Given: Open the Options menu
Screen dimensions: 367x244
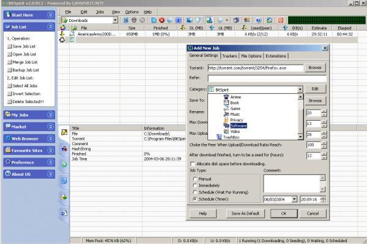Looking at the screenshot, I should [132, 12].
